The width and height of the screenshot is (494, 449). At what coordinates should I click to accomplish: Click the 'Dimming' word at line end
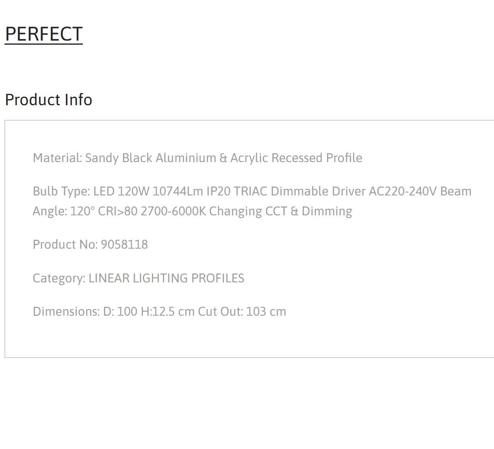(x=327, y=211)
